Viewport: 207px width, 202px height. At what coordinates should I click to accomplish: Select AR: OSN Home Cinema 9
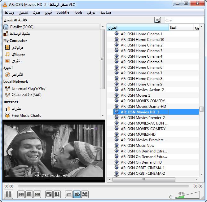(142, 84)
